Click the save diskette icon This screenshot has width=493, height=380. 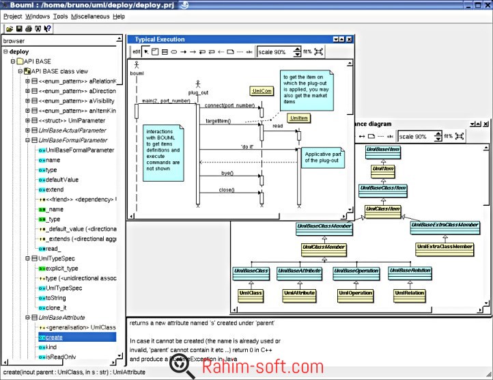(19, 29)
